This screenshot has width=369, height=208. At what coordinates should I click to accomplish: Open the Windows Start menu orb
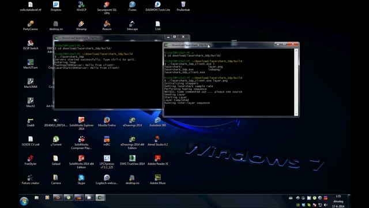pos(24,201)
